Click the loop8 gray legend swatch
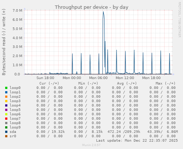183x149 pixels. coord(6,123)
